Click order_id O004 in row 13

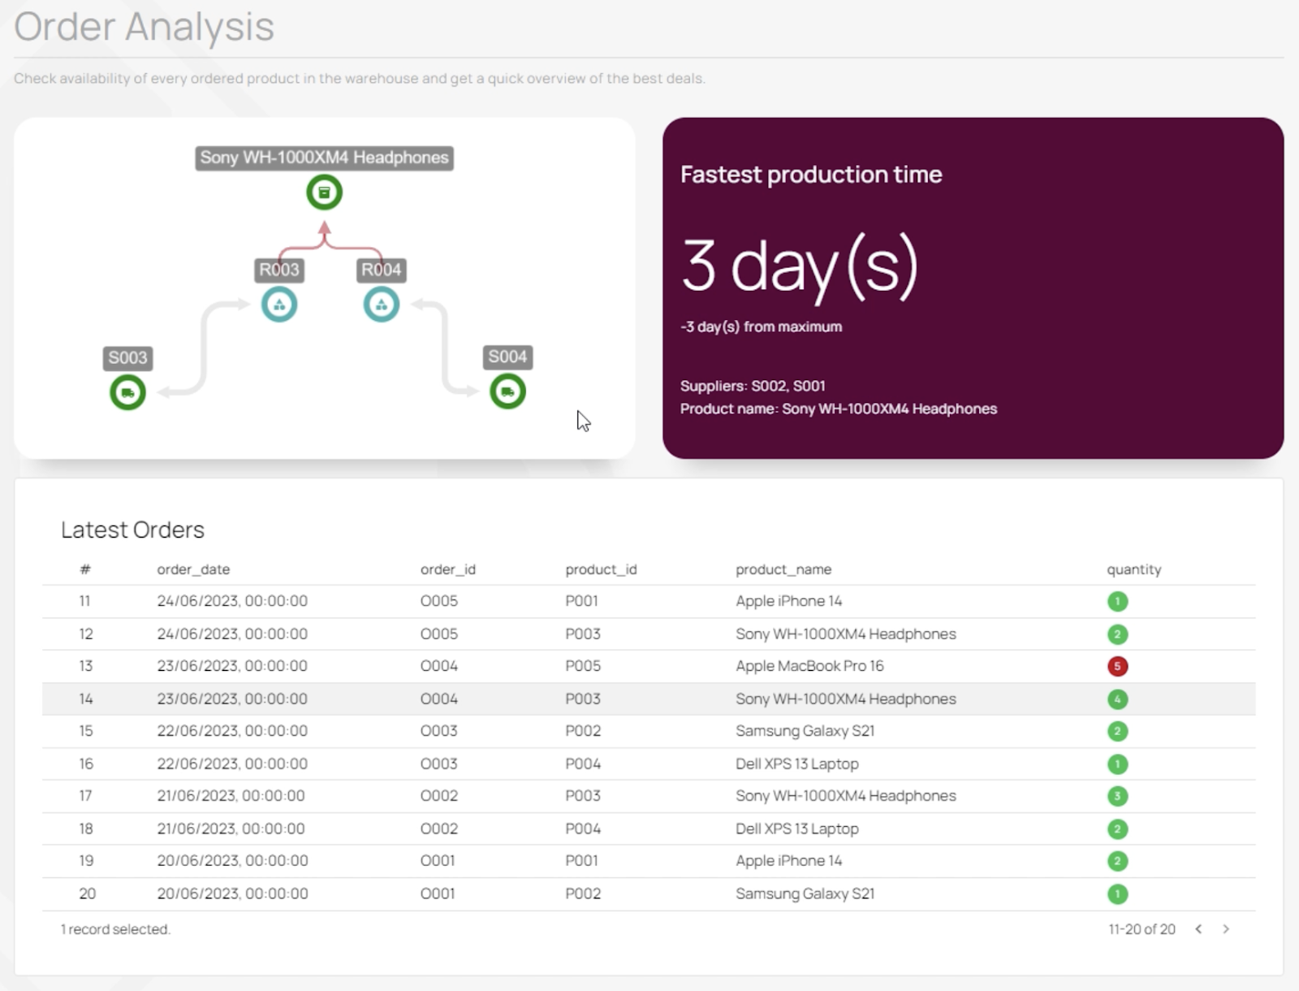pos(438,666)
